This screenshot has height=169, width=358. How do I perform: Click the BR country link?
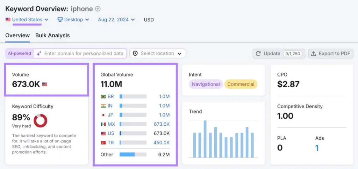click(x=111, y=96)
